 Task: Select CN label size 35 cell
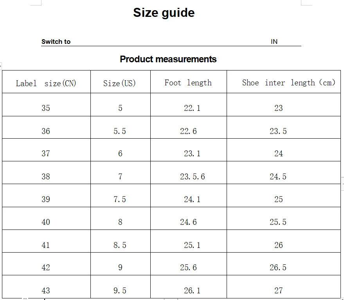46,108
